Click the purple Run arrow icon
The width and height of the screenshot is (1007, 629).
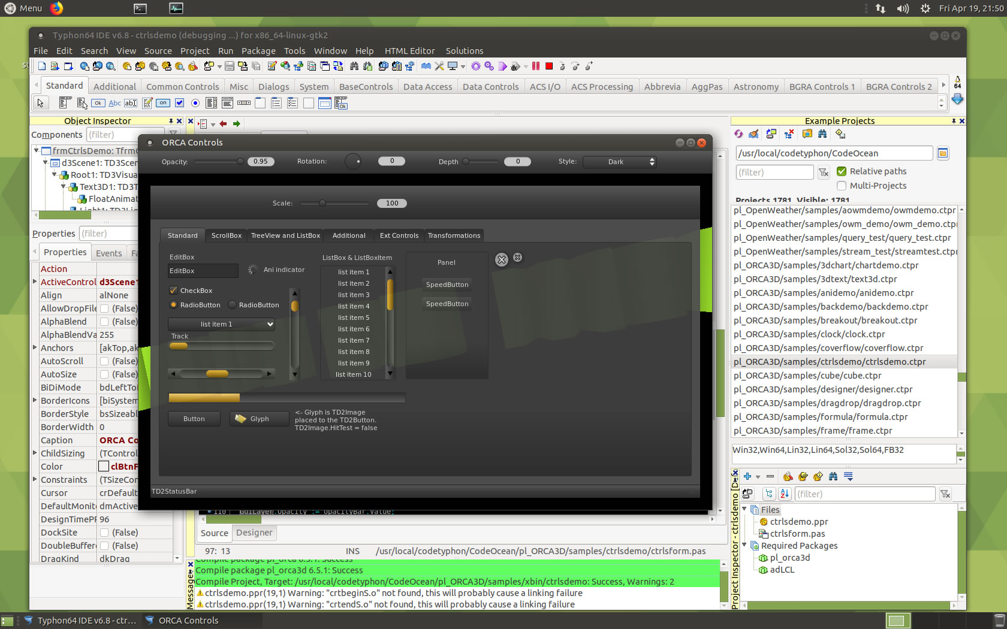point(502,66)
